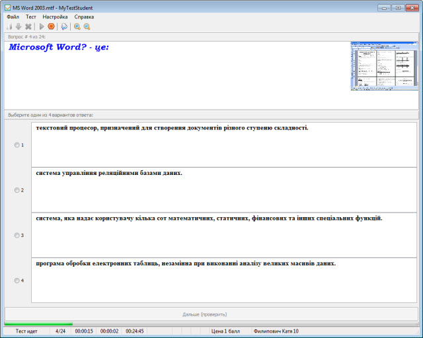423x338 pixels.
Task: Click the zoom out magnifier icon
Action: tap(87, 26)
